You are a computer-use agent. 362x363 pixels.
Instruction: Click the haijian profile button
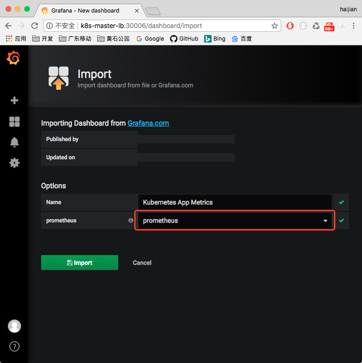tap(348, 9)
